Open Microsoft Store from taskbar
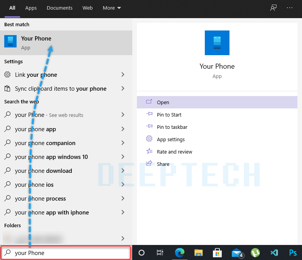The height and width of the screenshot is (260, 302). (x=217, y=253)
